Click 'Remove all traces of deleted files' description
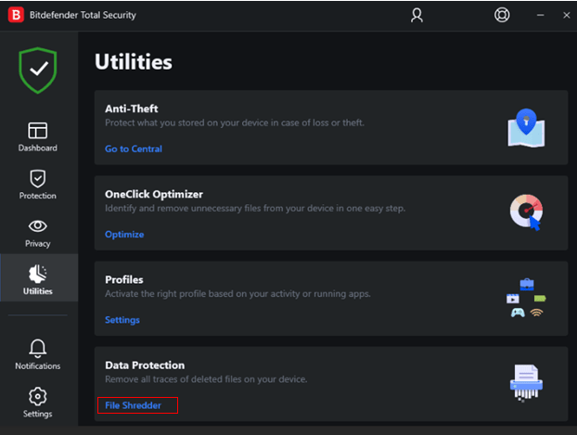 click(x=206, y=379)
